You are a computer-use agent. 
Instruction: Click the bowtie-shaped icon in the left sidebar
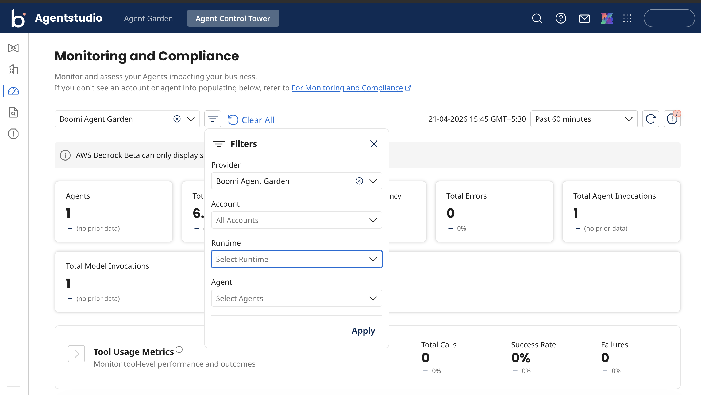click(x=13, y=48)
